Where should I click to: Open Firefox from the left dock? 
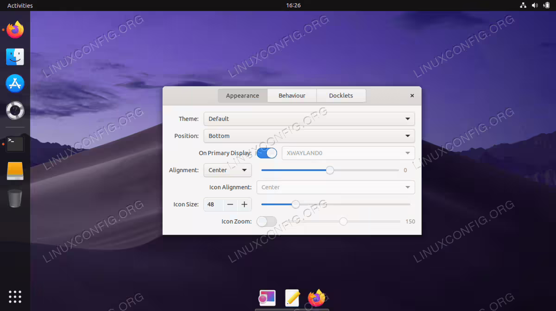tap(15, 30)
